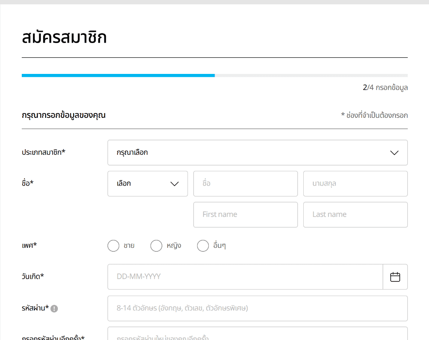The image size is (429, 340).
Task: Click the password info icon
Action: [x=54, y=309]
